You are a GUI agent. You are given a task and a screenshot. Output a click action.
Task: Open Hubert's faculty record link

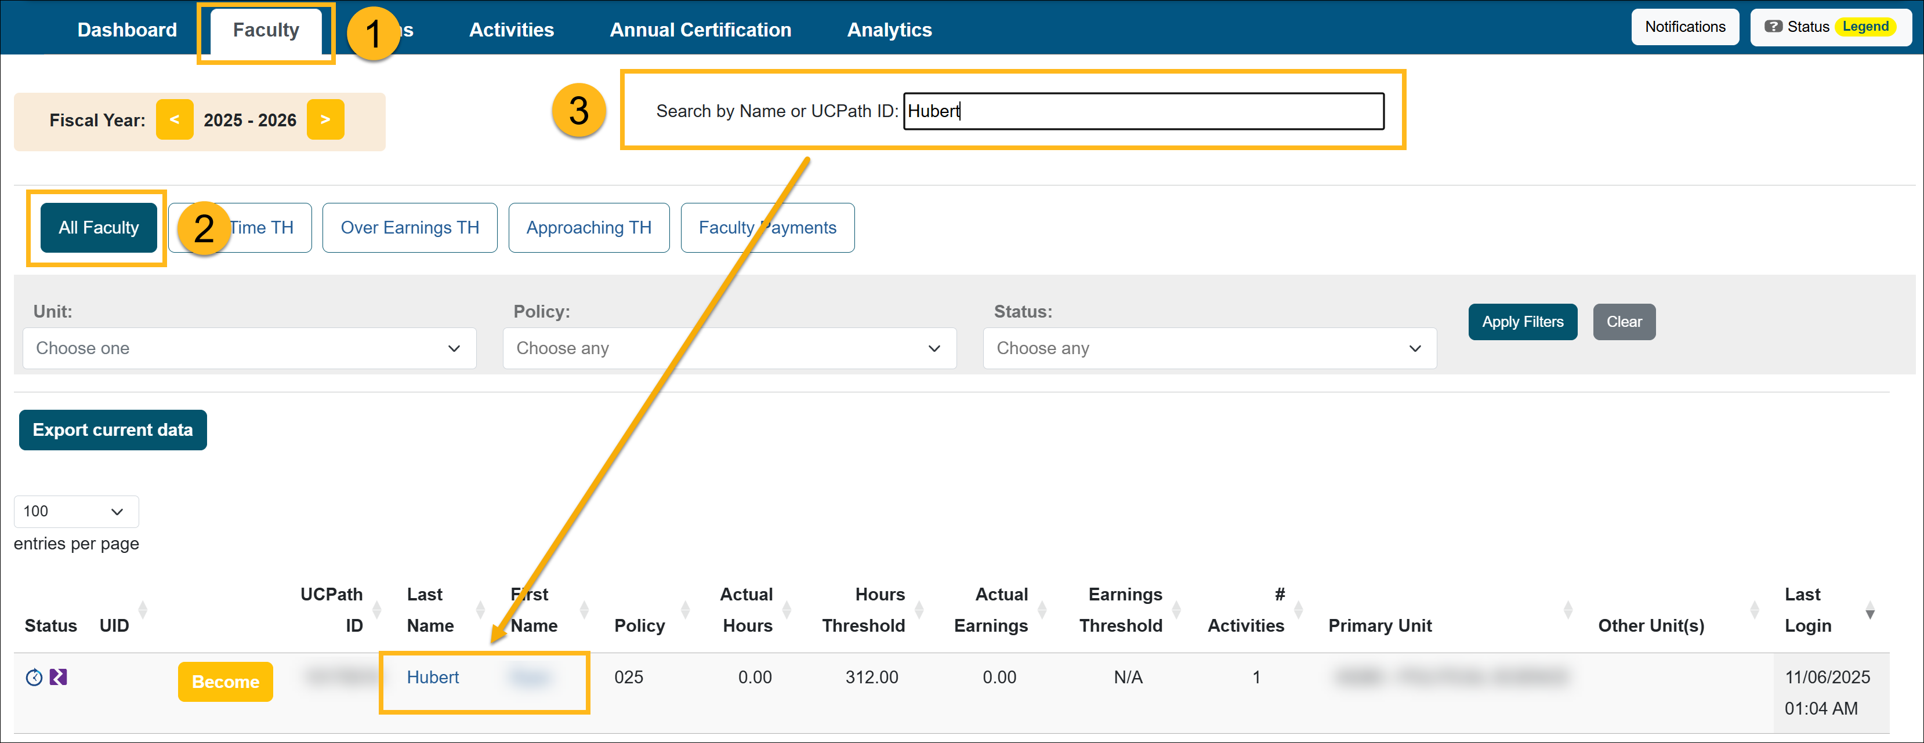coord(433,676)
